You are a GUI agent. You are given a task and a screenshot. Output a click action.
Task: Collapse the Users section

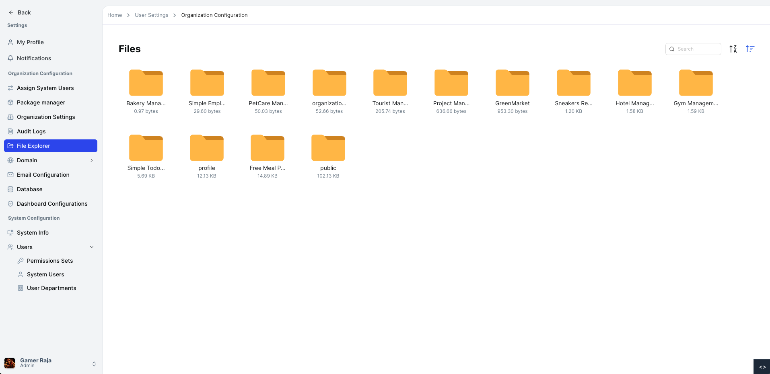(x=92, y=247)
